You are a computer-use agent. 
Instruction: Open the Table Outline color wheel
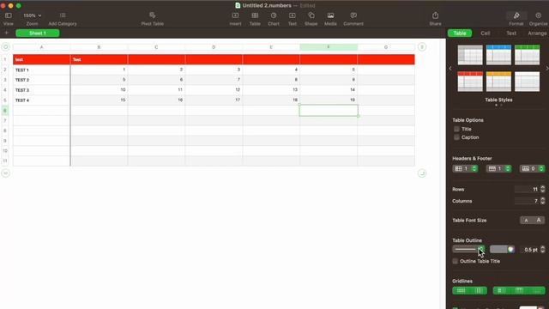click(x=511, y=250)
